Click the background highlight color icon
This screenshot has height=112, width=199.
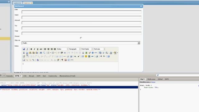pos(115,53)
